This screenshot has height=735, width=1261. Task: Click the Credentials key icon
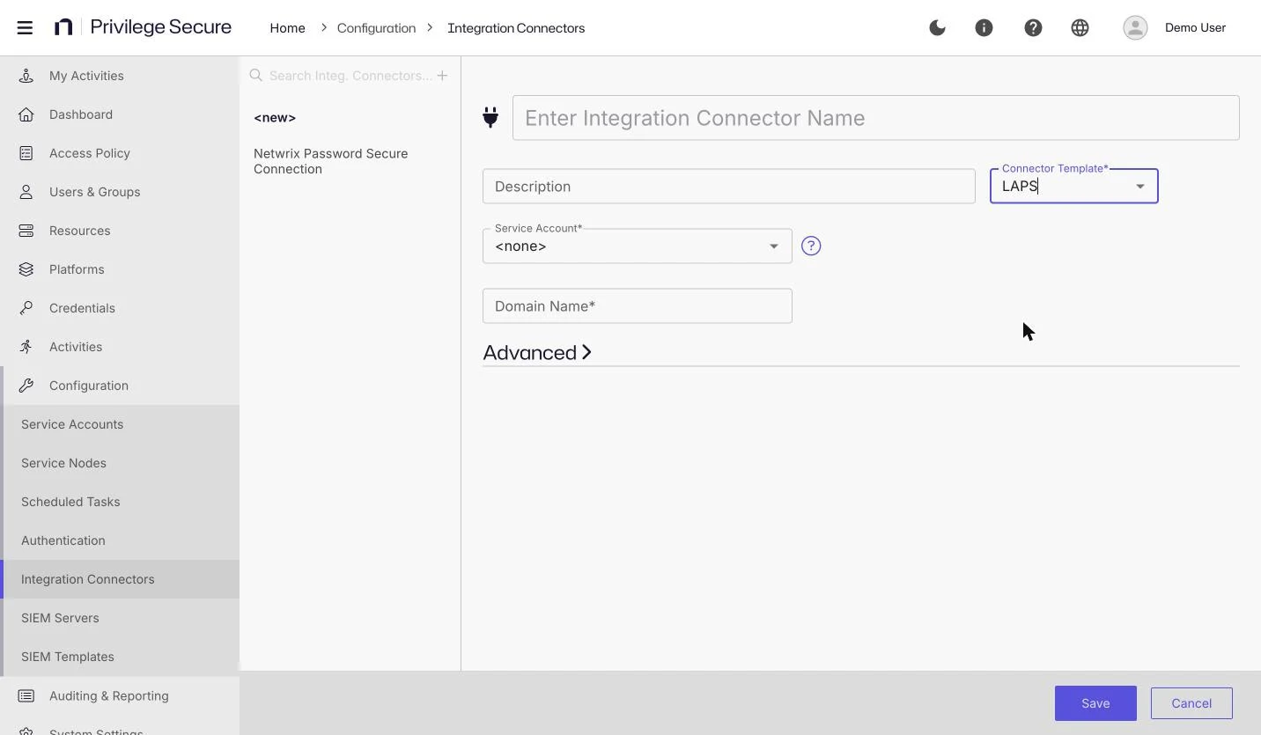[26, 308]
